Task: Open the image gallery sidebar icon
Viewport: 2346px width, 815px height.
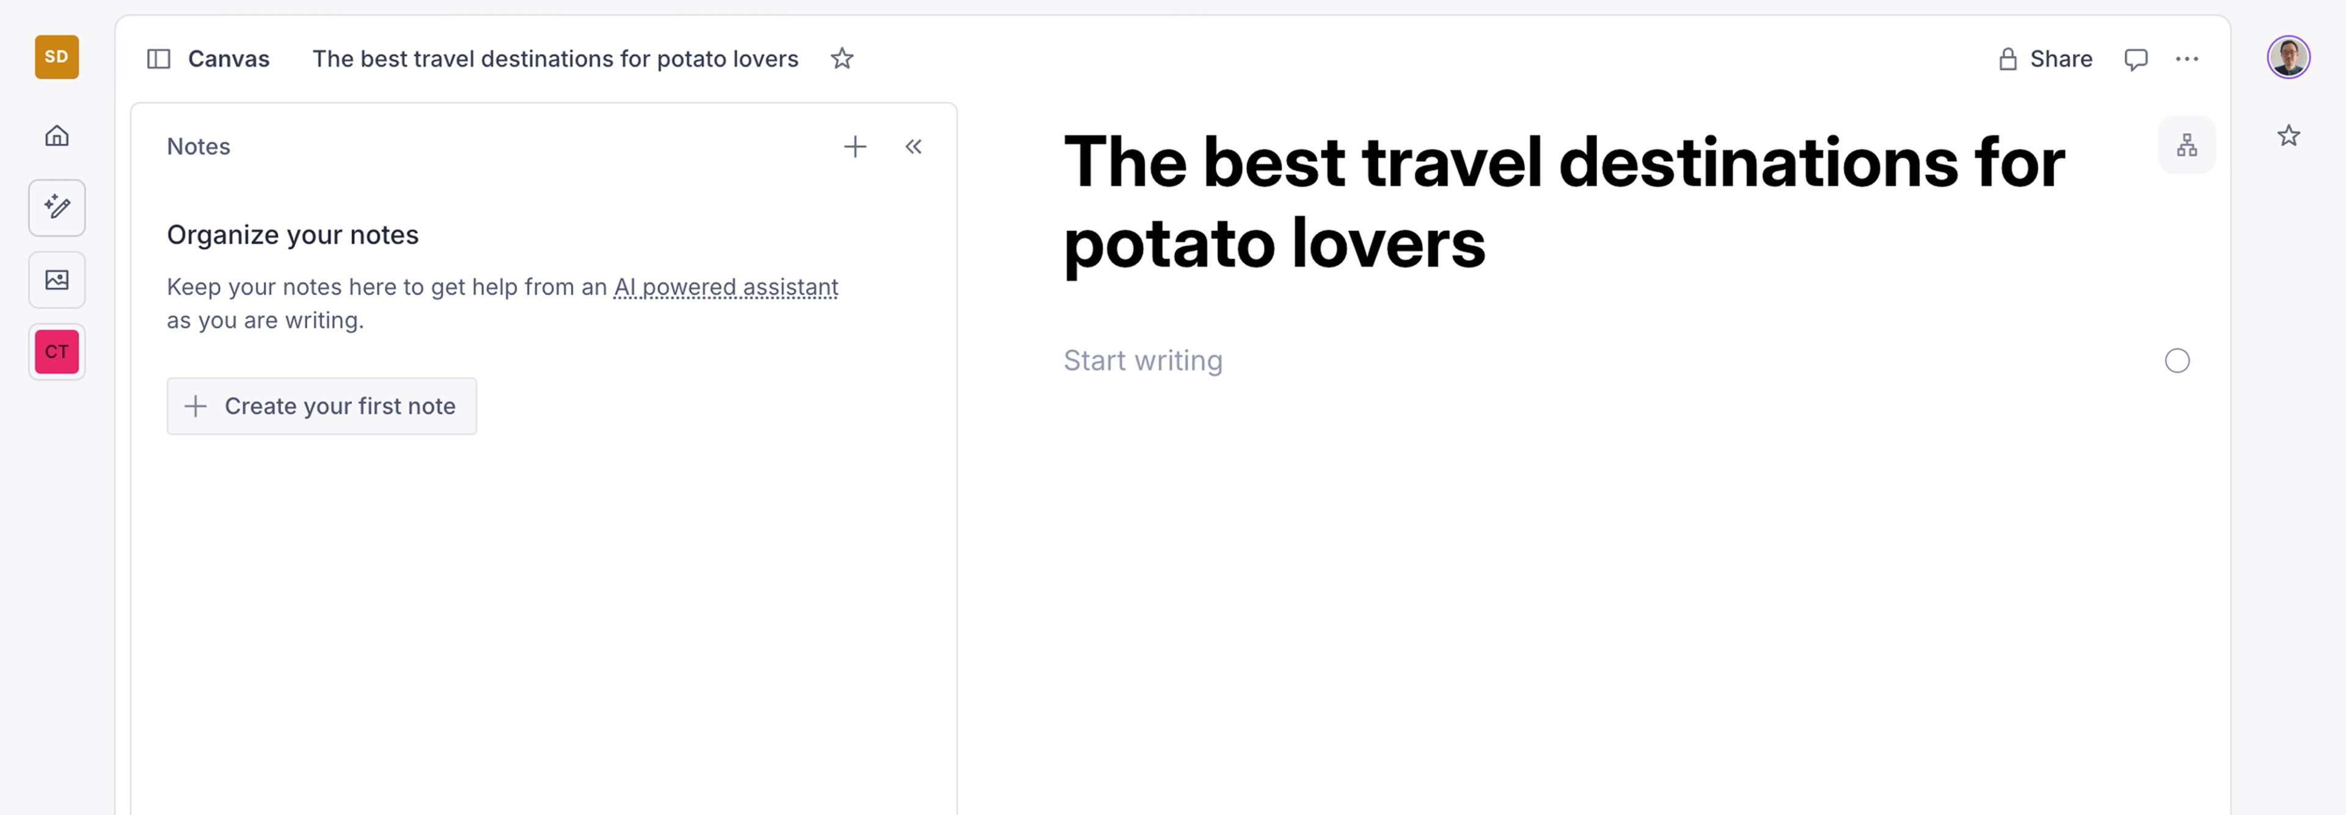Action: (x=56, y=280)
